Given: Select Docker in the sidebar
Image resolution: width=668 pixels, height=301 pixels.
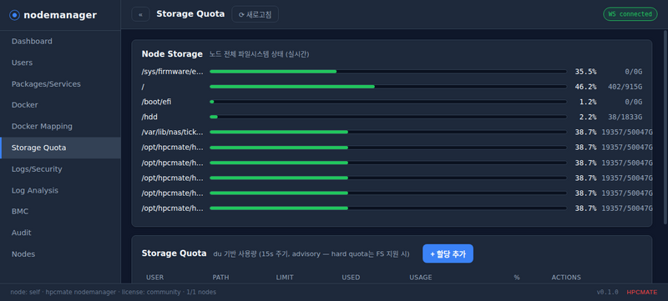Looking at the screenshot, I should tap(60, 105).
